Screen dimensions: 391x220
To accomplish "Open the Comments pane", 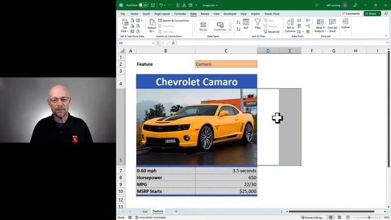I will click(x=351, y=13).
